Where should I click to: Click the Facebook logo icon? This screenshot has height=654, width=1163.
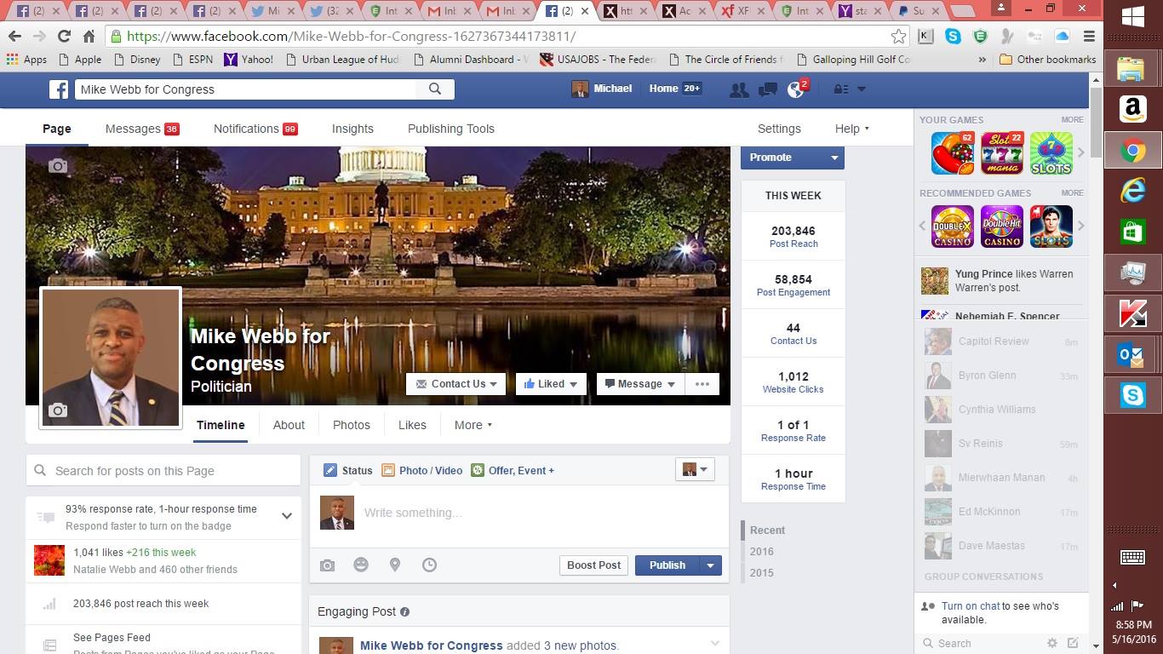click(x=59, y=89)
